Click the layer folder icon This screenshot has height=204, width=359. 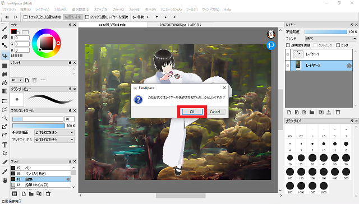tap(312, 112)
